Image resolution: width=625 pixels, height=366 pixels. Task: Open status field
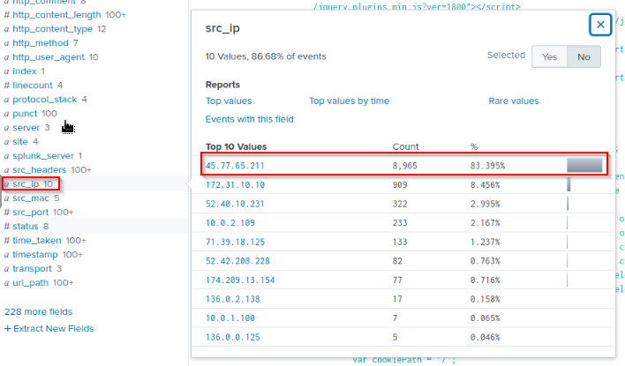pyautogui.click(x=25, y=227)
